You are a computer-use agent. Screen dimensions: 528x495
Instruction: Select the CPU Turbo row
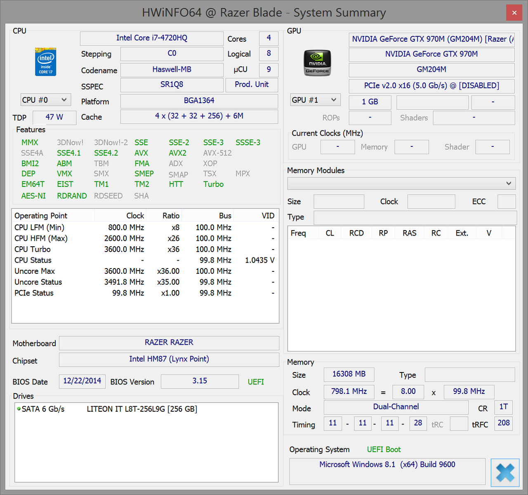(x=145, y=250)
